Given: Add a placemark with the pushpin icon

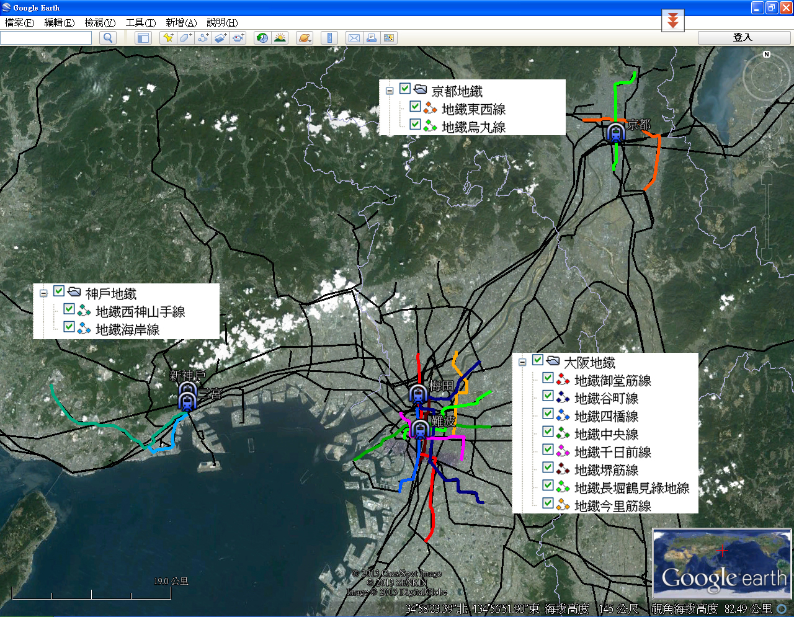Looking at the screenshot, I should click(x=168, y=38).
